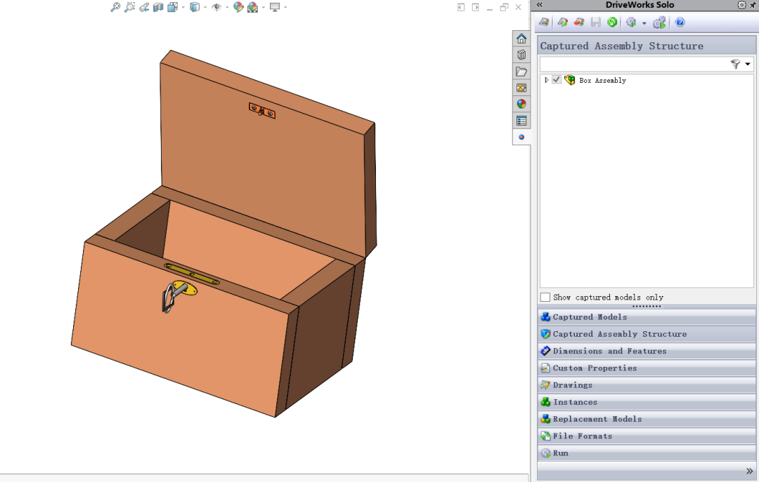Open the View Settings dropdown arrow
Screen dimensions: 759x482
pyautogui.click(x=285, y=8)
